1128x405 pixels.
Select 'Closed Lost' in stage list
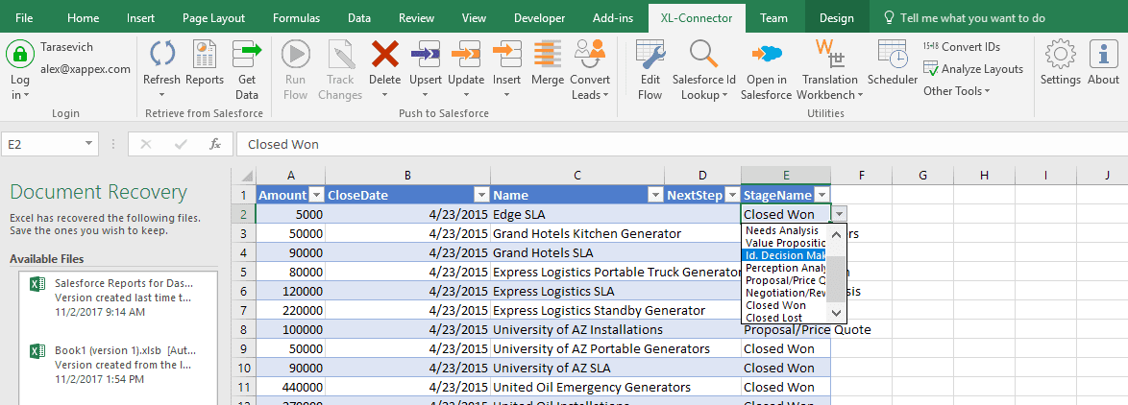coord(775,318)
